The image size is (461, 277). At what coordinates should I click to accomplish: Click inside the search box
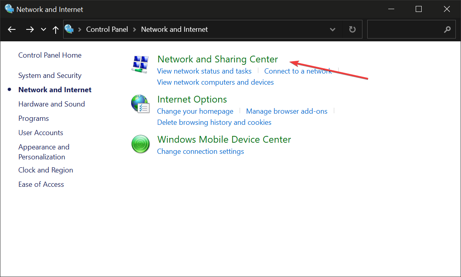[x=405, y=29]
